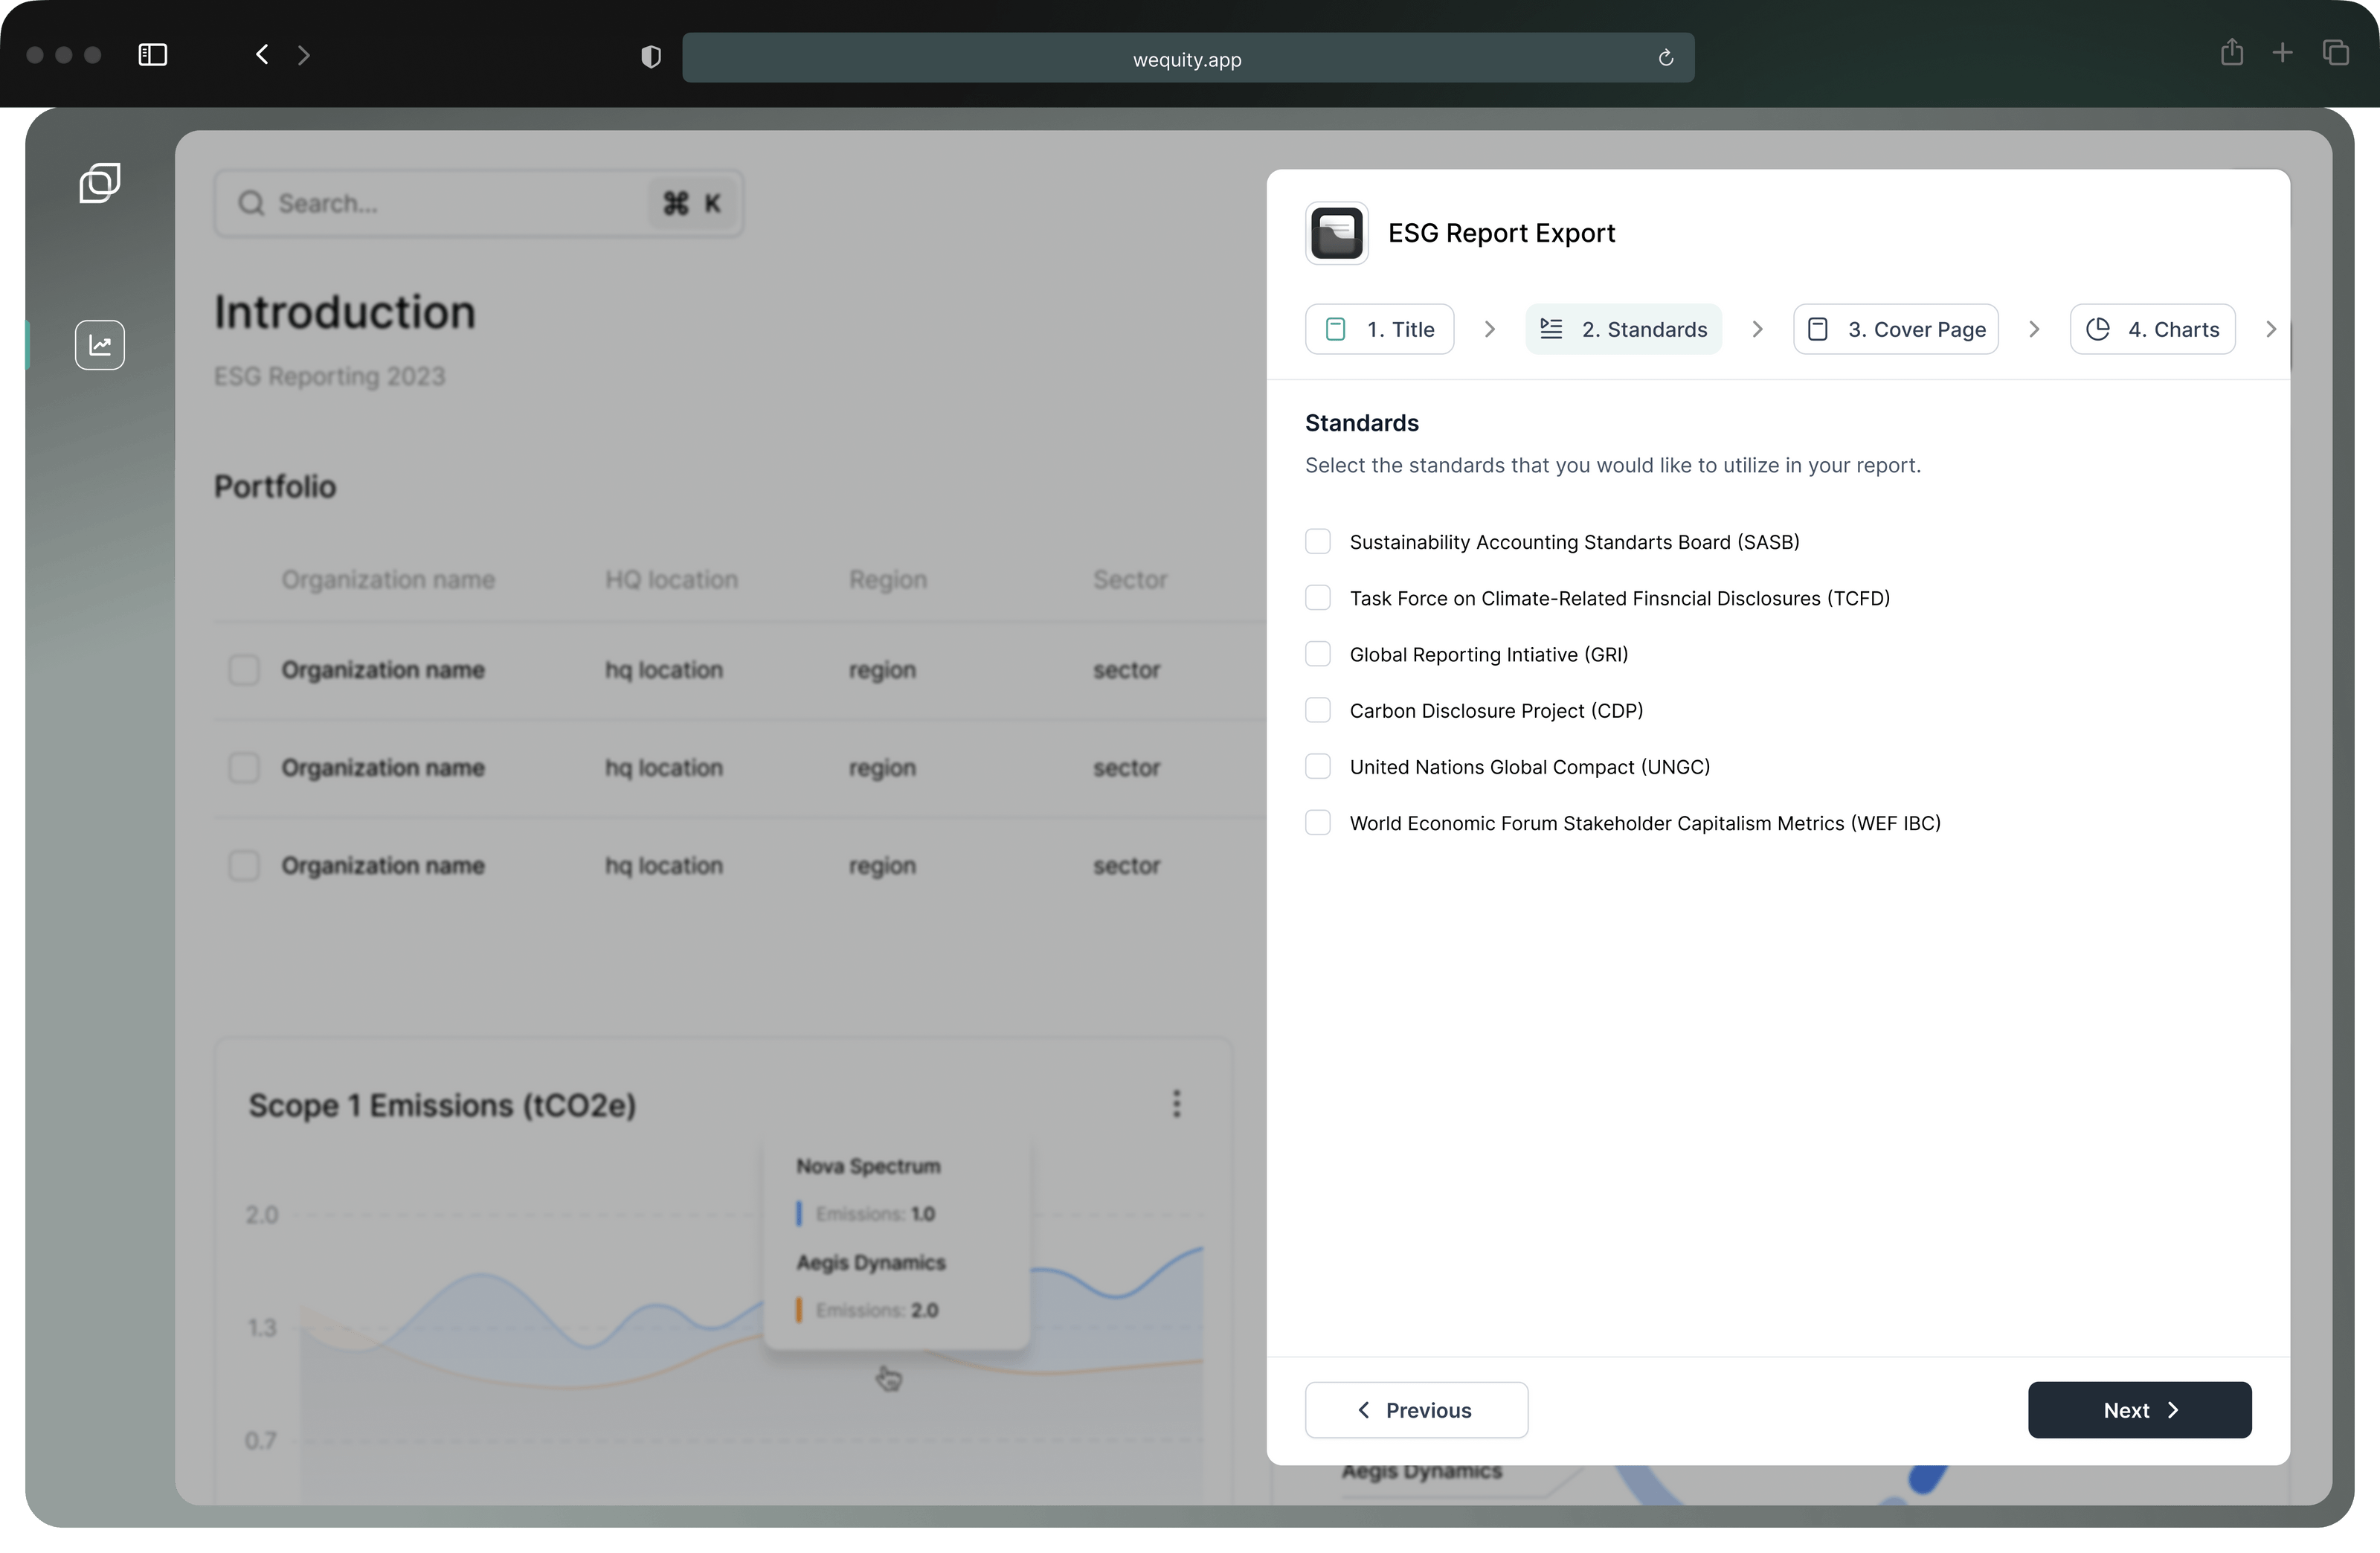The width and height of the screenshot is (2380, 1553).
Task: Check the SASB standard checkbox
Action: tap(1317, 542)
